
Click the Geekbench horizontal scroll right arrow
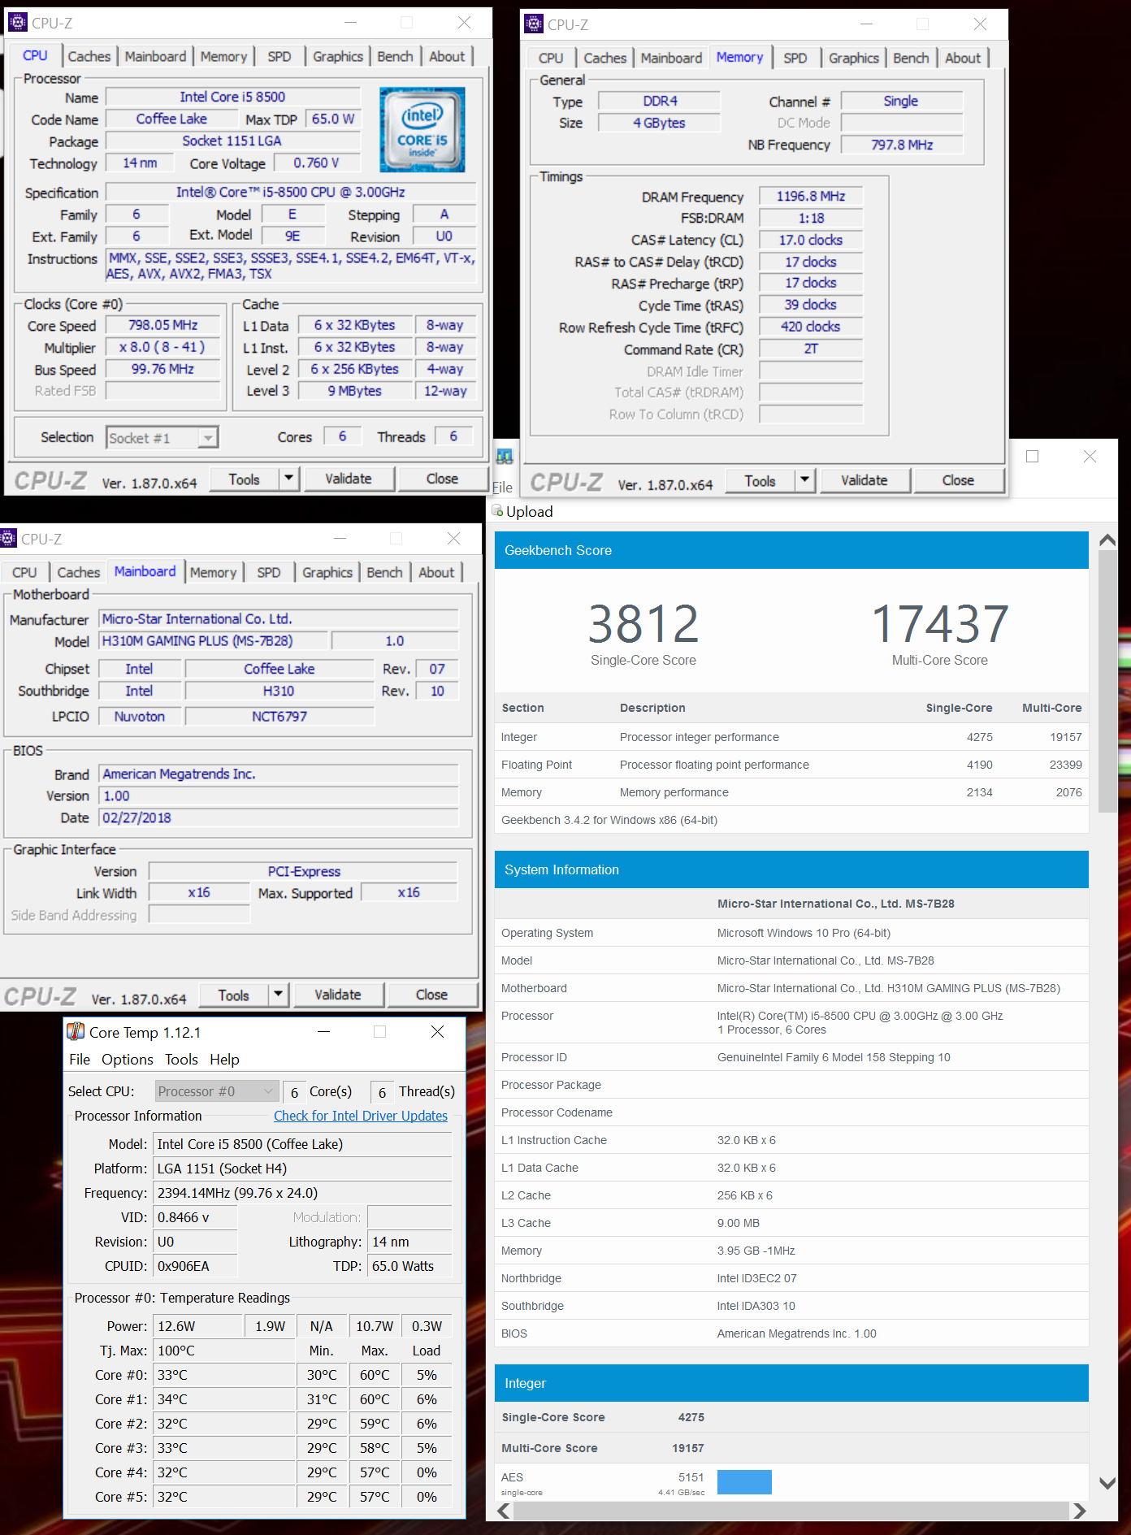(x=1079, y=1511)
